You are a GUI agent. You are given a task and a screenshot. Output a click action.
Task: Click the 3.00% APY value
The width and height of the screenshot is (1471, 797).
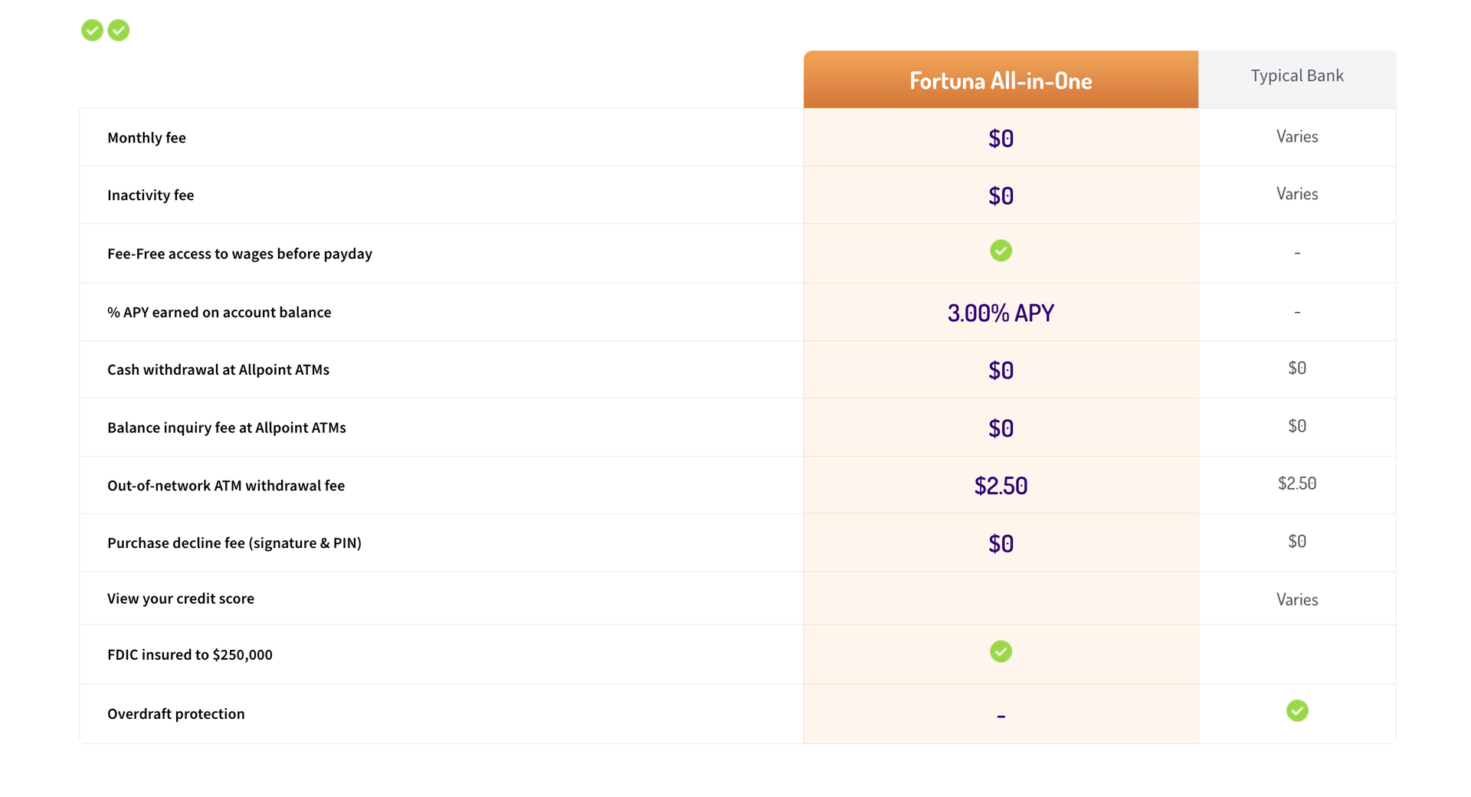coord(1001,313)
